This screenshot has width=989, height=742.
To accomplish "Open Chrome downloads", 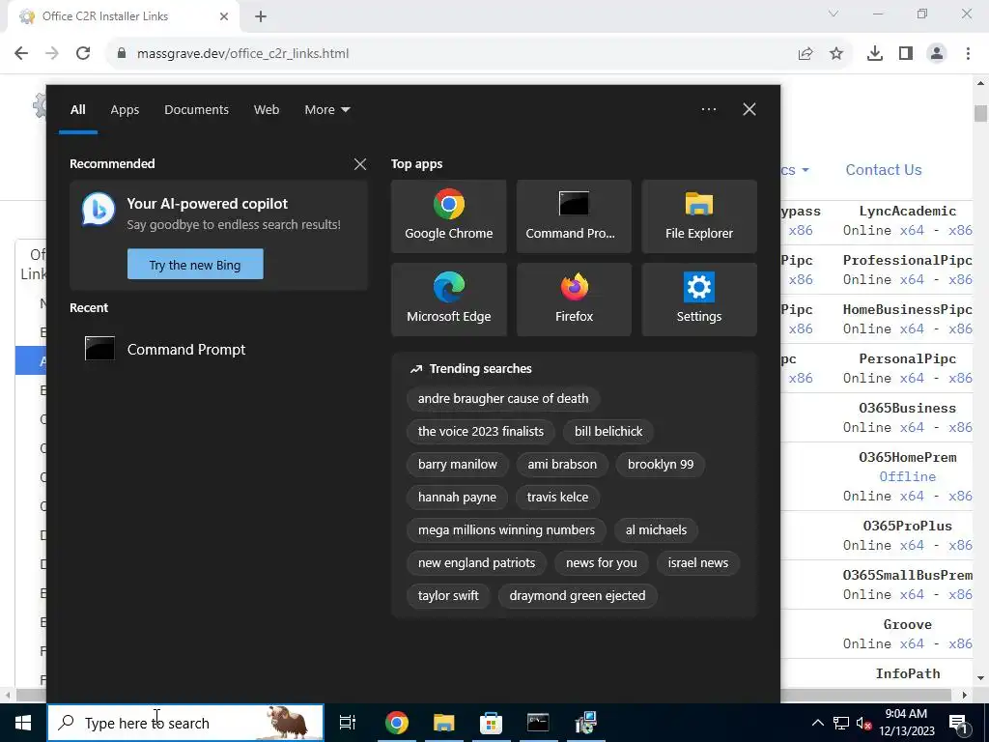I will click(x=875, y=54).
